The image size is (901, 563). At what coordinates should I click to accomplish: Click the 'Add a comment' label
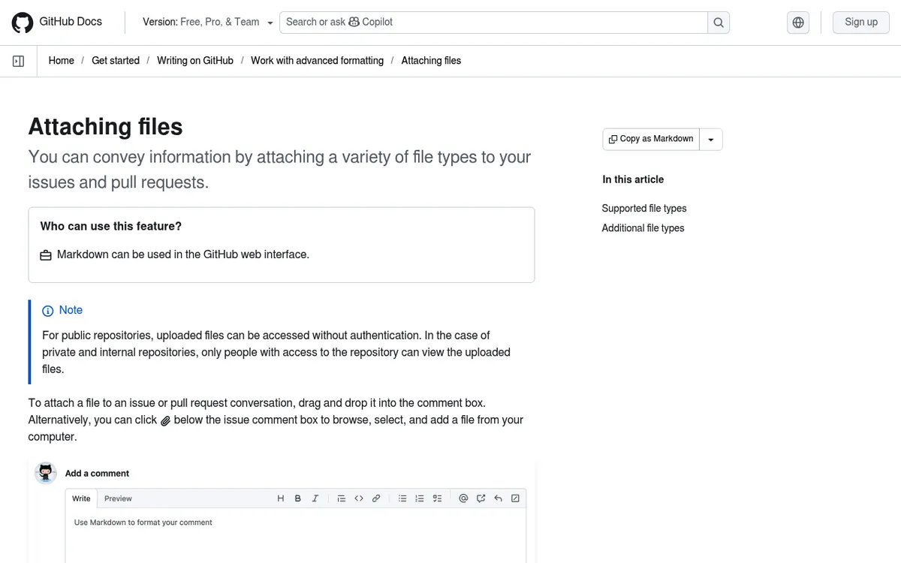click(x=97, y=474)
